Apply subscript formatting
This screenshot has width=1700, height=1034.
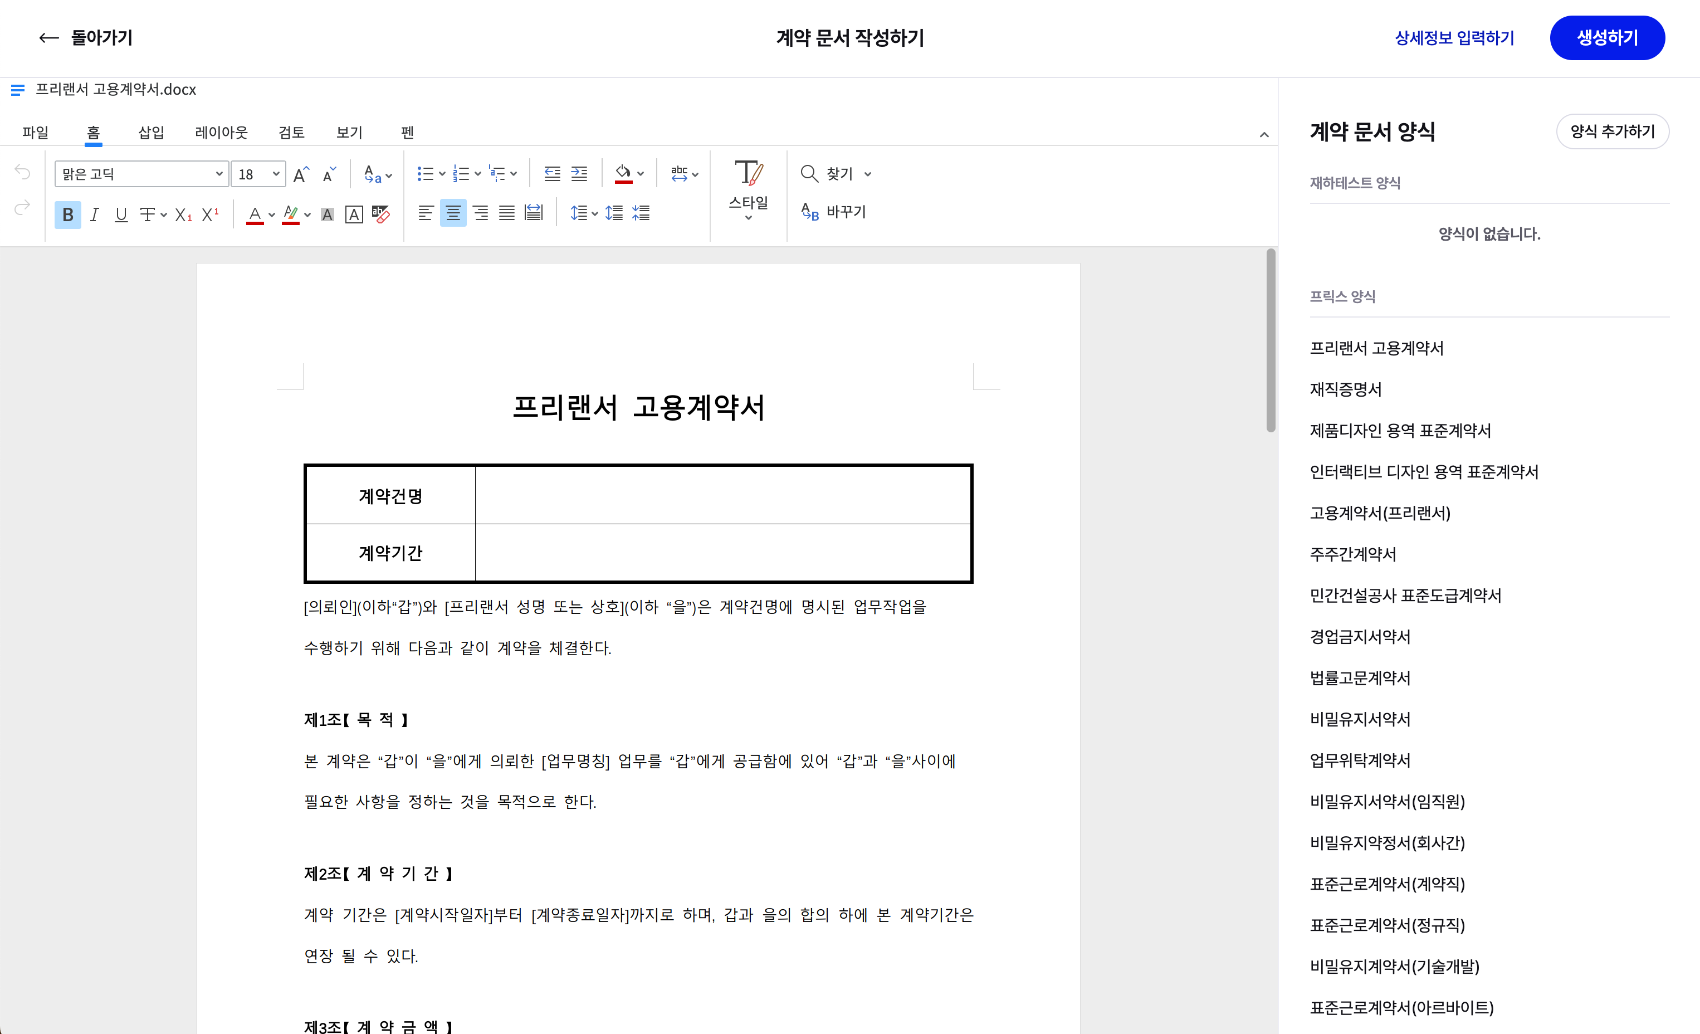[x=183, y=214]
